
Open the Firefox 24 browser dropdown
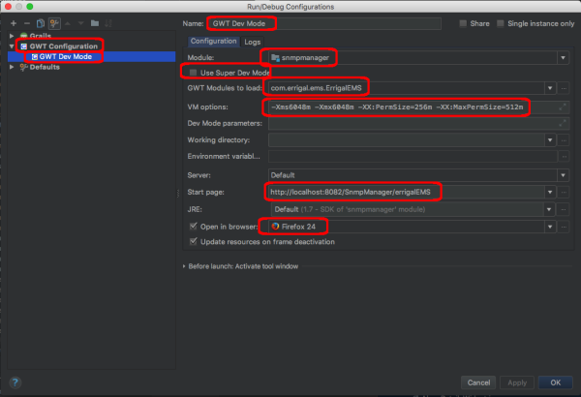[x=551, y=226]
